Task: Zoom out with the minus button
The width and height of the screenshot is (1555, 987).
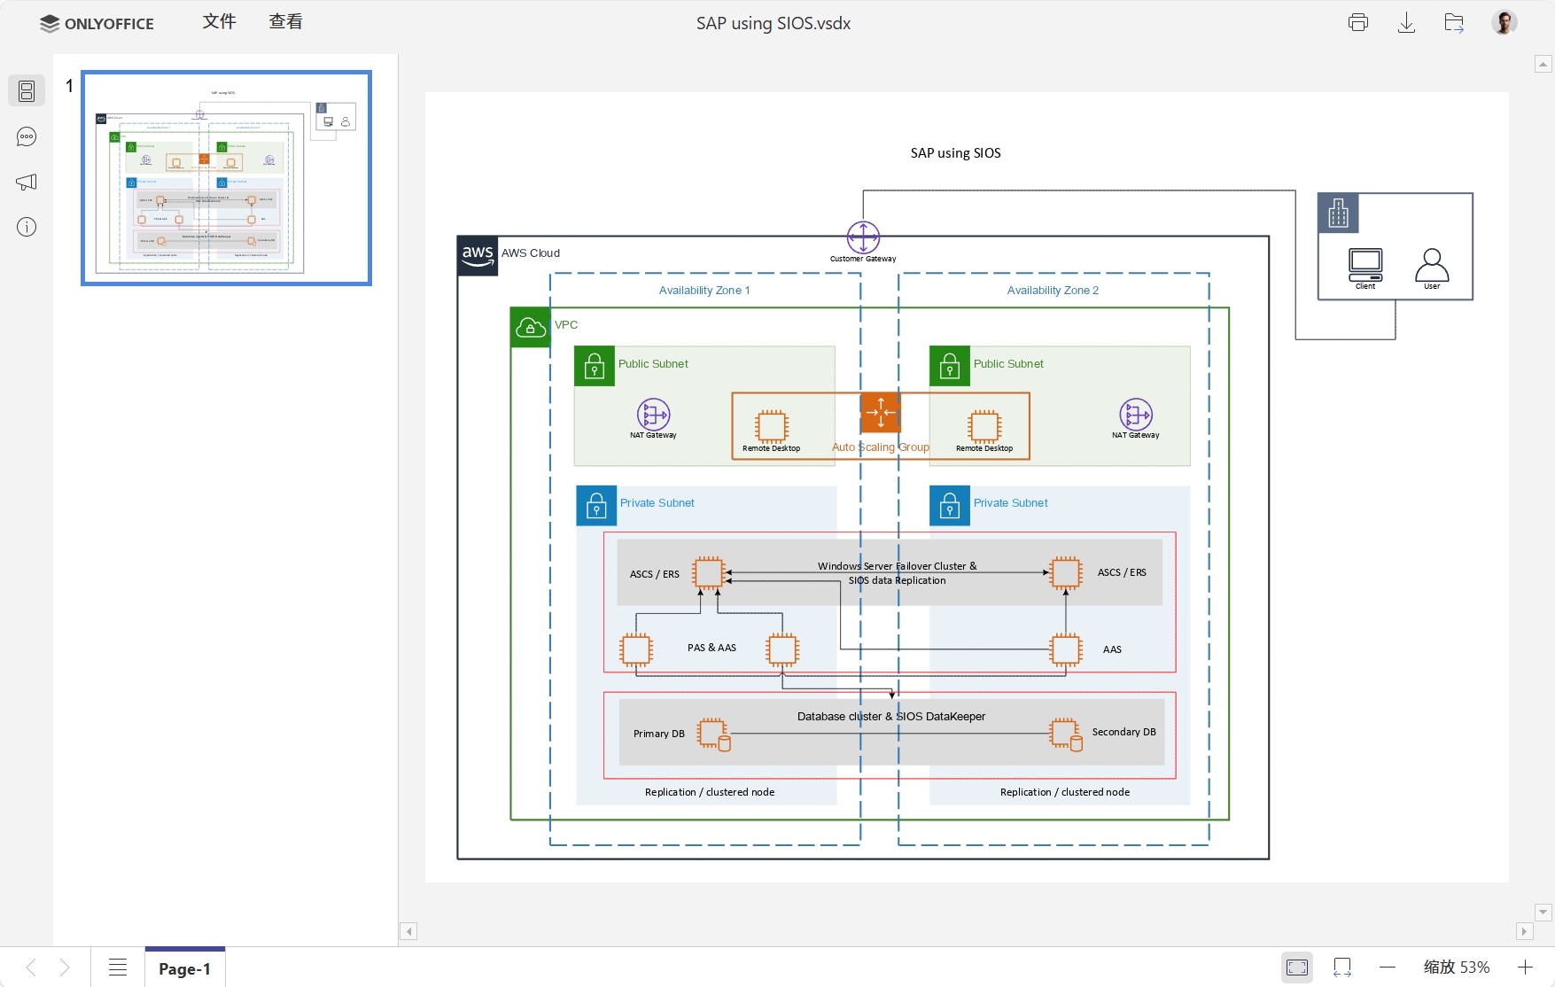Action: pyautogui.click(x=1387, y=968)
